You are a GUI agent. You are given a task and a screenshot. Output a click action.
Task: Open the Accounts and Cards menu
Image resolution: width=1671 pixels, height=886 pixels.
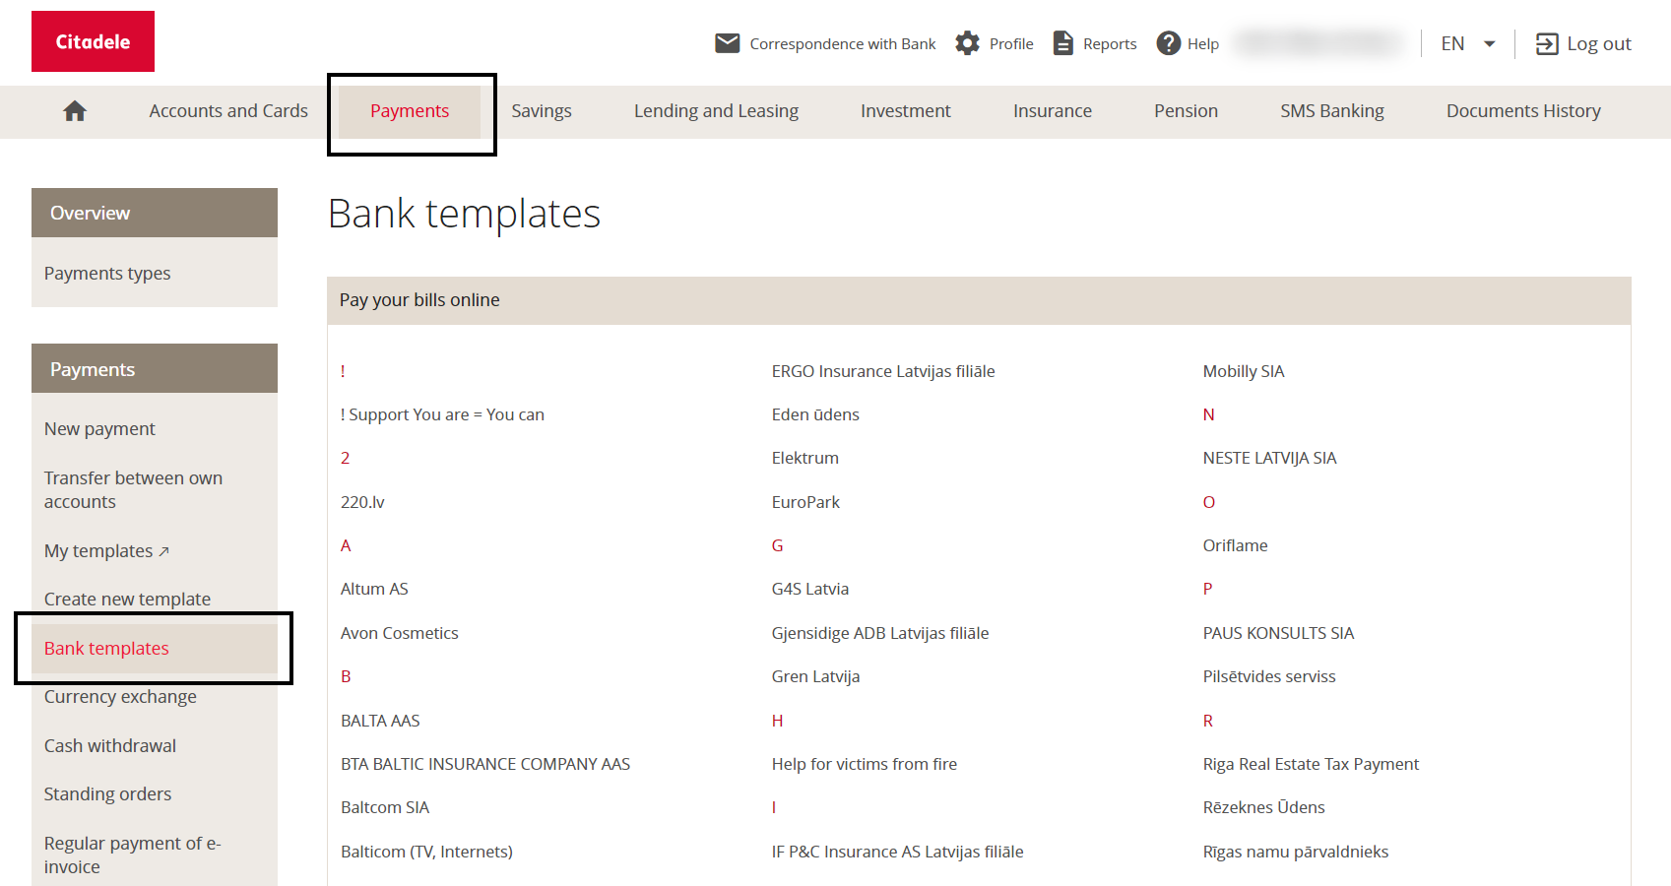pyautogui.click(x=228, y=111)
